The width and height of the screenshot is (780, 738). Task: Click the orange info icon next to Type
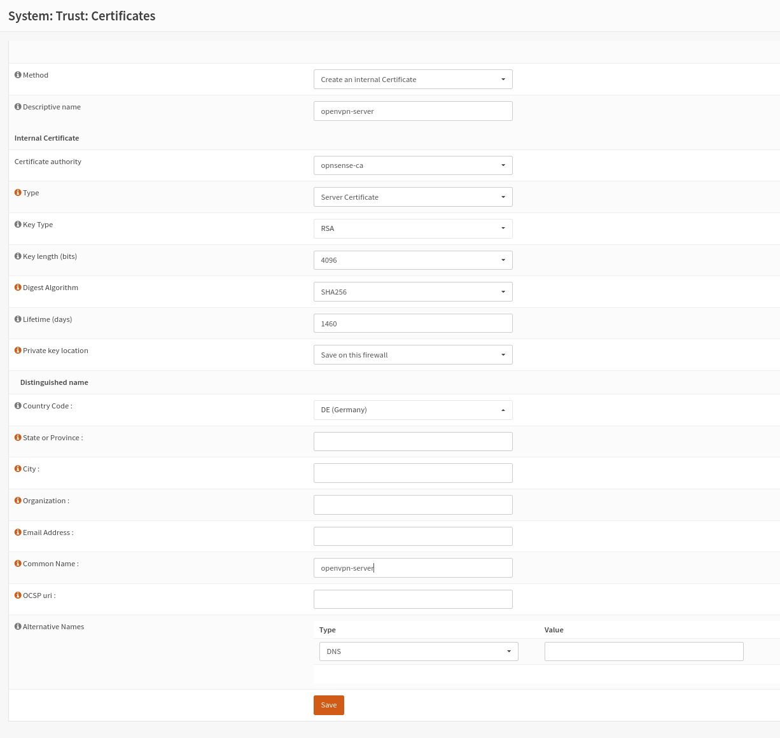tap(18, 193)
